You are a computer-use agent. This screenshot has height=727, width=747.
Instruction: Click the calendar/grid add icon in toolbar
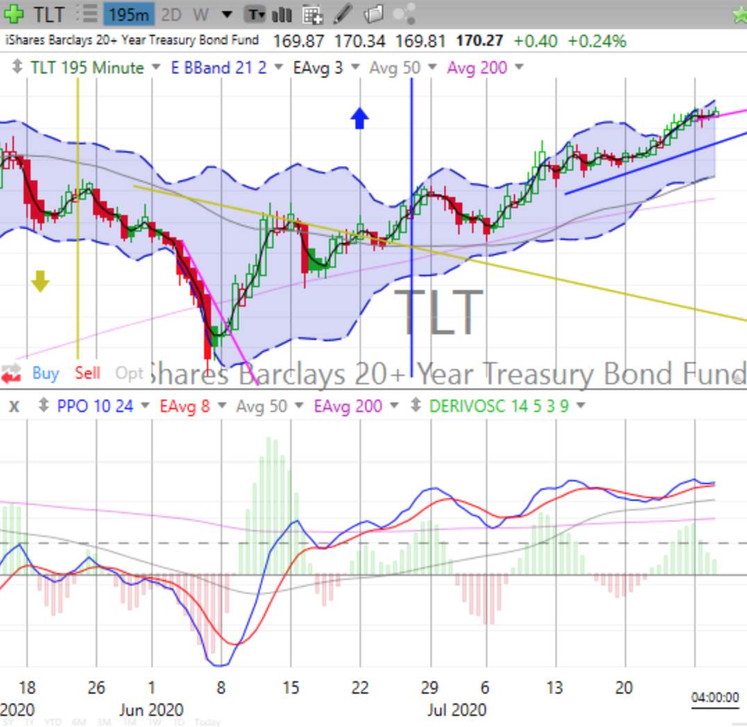[x=314, y=13]
